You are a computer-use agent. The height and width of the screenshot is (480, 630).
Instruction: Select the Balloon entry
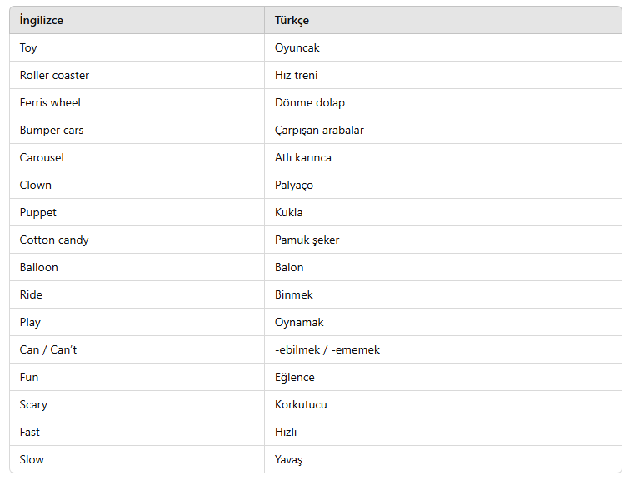pos(38,268)
